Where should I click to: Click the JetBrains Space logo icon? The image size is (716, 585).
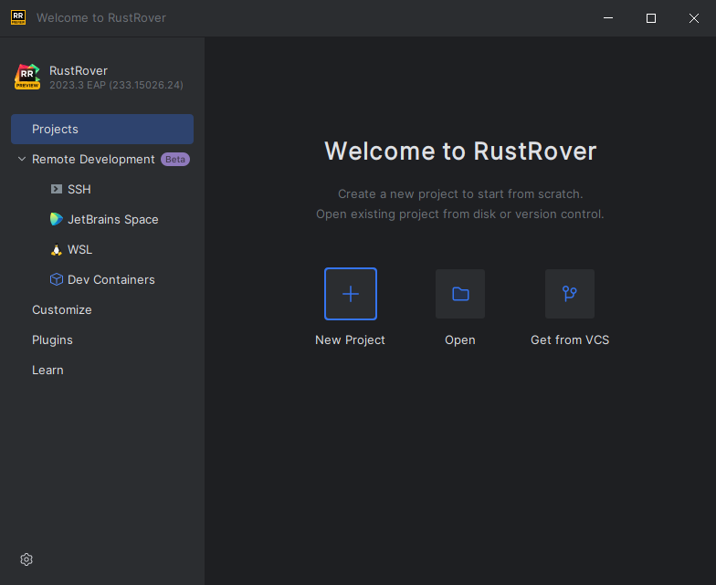(x=57, y=220)
